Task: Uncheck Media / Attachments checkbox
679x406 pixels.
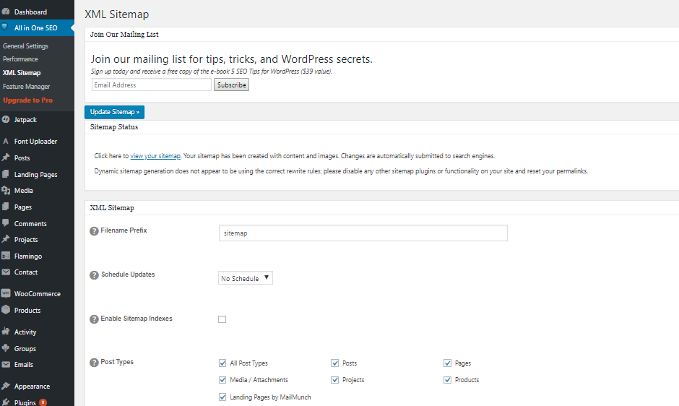Action: pyautogui.click(x=222, y=380)
